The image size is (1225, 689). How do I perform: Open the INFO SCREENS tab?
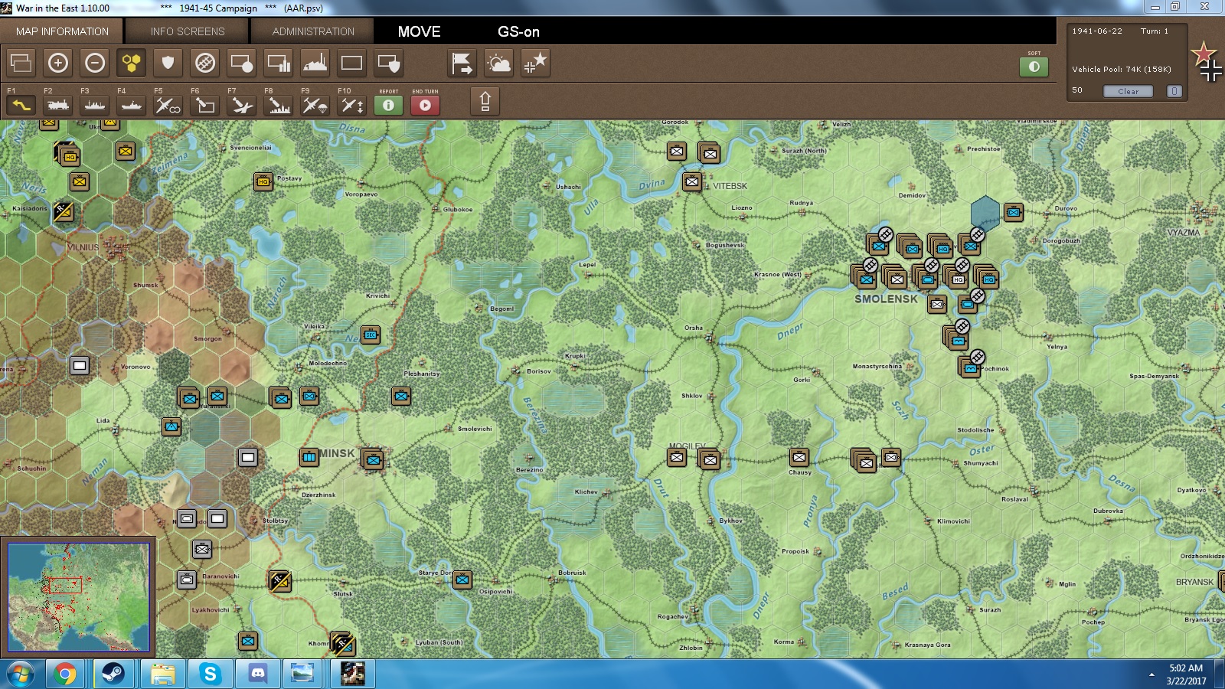pyautogui.click(x=188, y=31)
